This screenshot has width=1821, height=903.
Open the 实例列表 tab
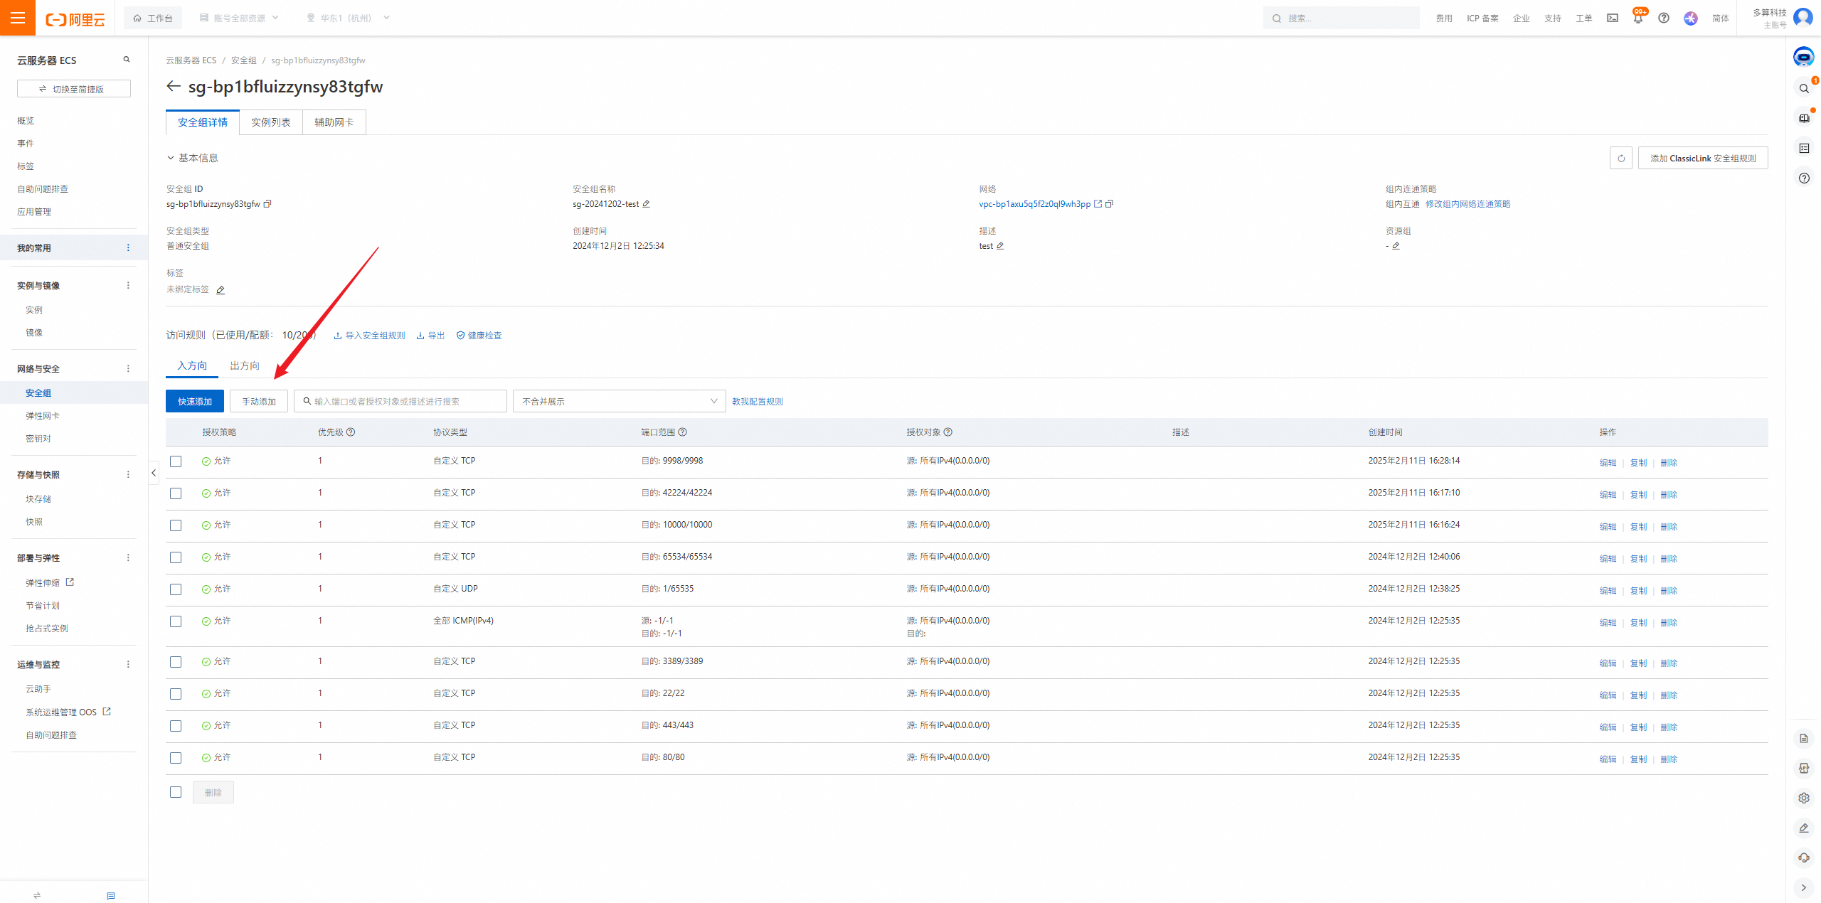click(270, 122)
